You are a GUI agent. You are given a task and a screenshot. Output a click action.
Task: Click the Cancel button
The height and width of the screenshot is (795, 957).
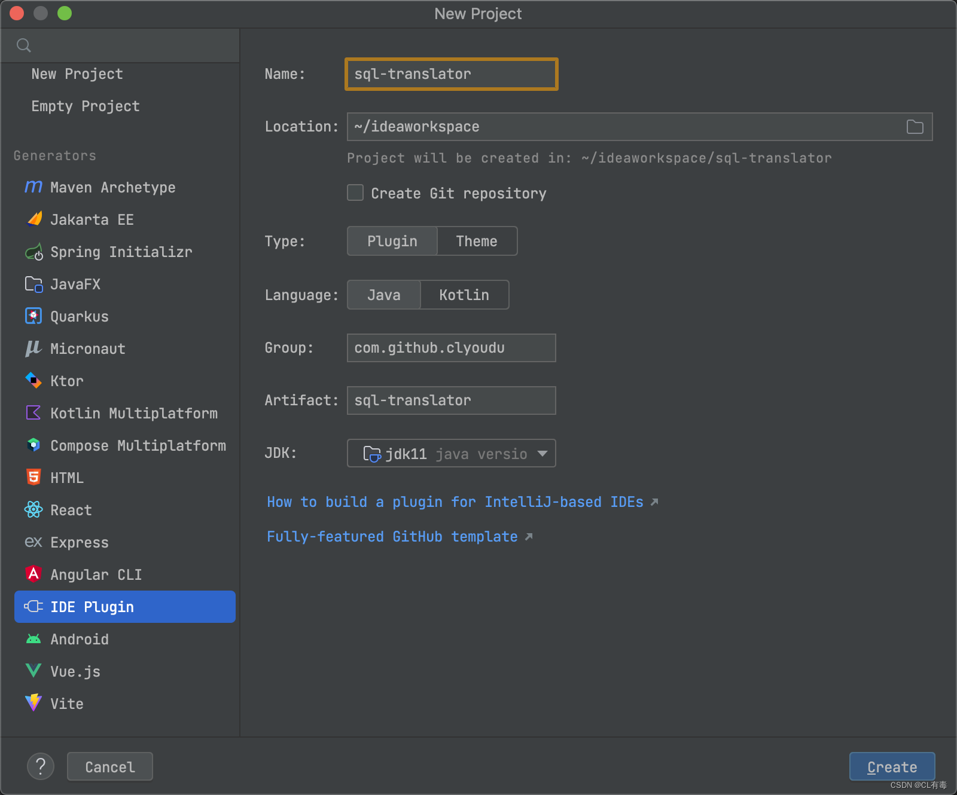point(110,766)
